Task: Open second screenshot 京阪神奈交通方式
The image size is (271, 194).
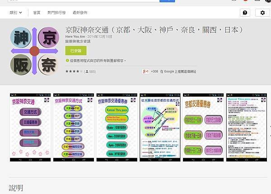Action: tap(74, 128)
